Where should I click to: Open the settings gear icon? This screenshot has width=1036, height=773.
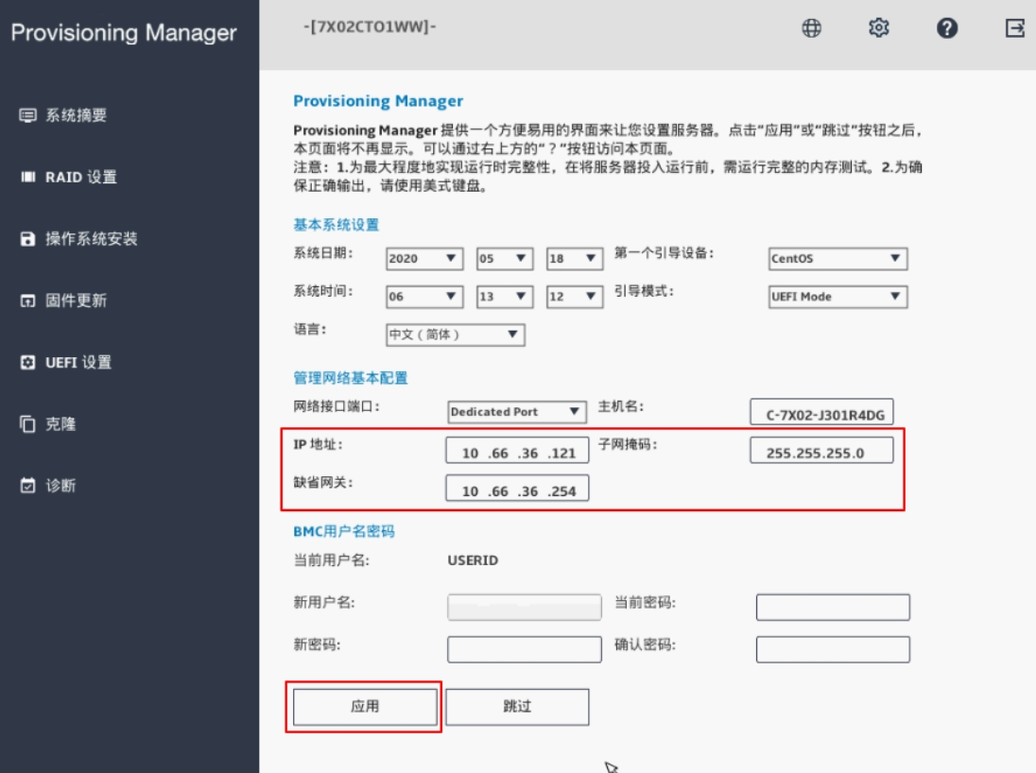(x=879, y=28)
